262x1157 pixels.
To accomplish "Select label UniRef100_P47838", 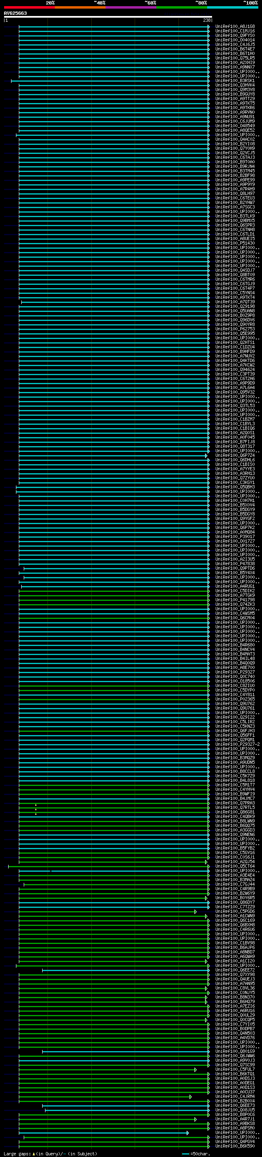I will click(235, 564).
